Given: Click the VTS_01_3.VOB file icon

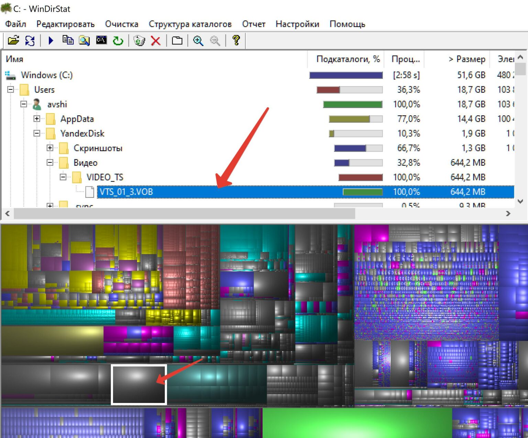Looking at the screenshot, I should (x=89, y=192).
